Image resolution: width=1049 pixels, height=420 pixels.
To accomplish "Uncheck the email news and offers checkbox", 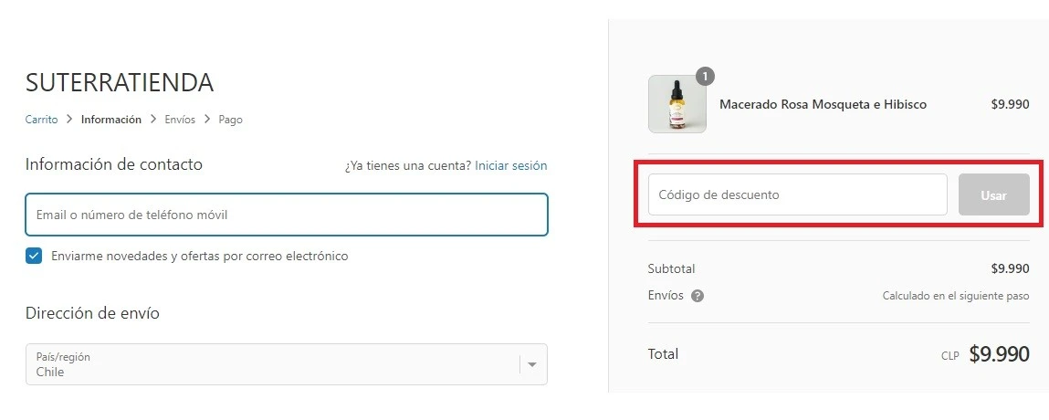I will (x=34, y=256).
